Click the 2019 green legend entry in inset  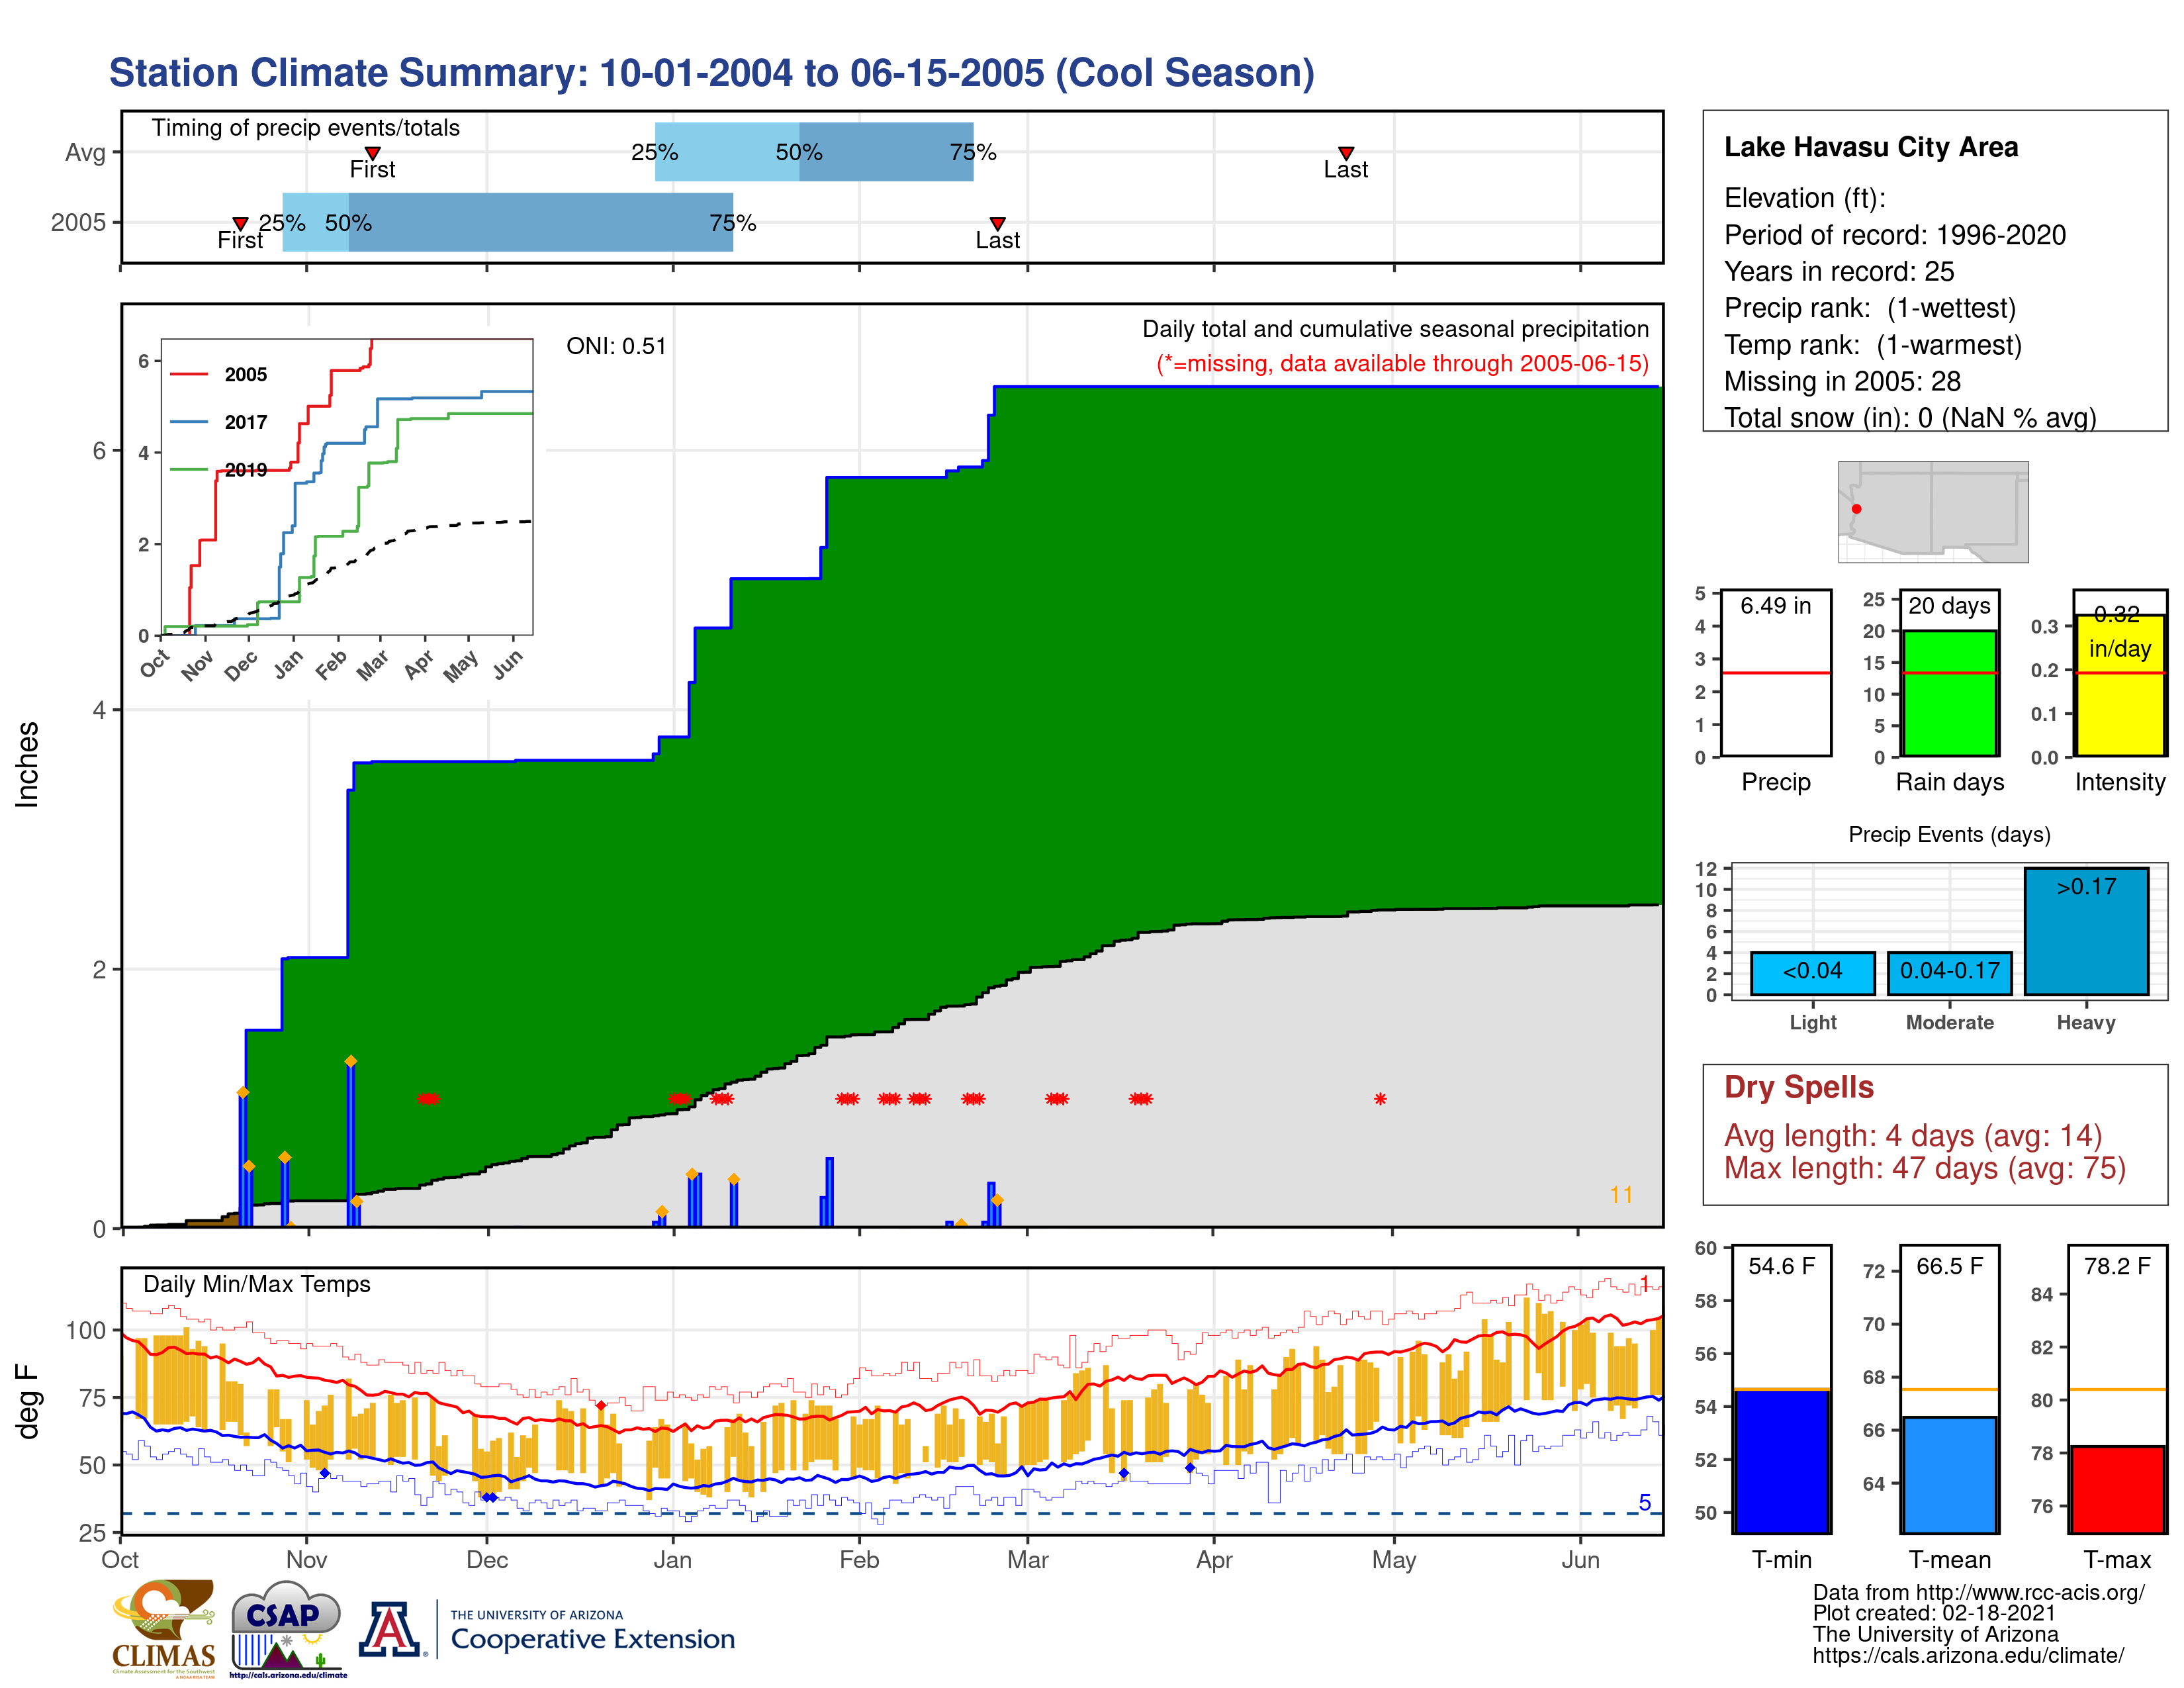tap(219, 469)
